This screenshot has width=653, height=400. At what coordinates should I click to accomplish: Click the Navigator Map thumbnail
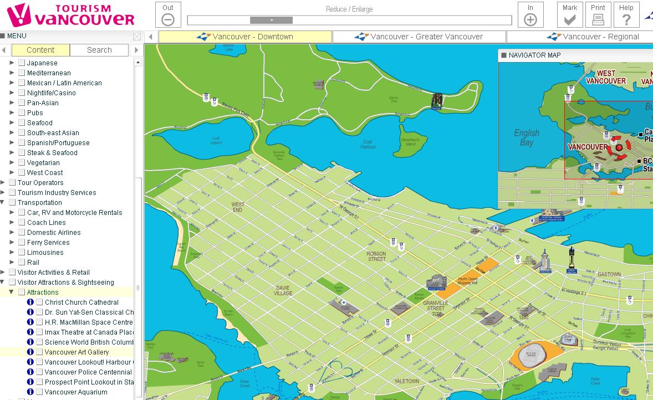coord(575,135)
